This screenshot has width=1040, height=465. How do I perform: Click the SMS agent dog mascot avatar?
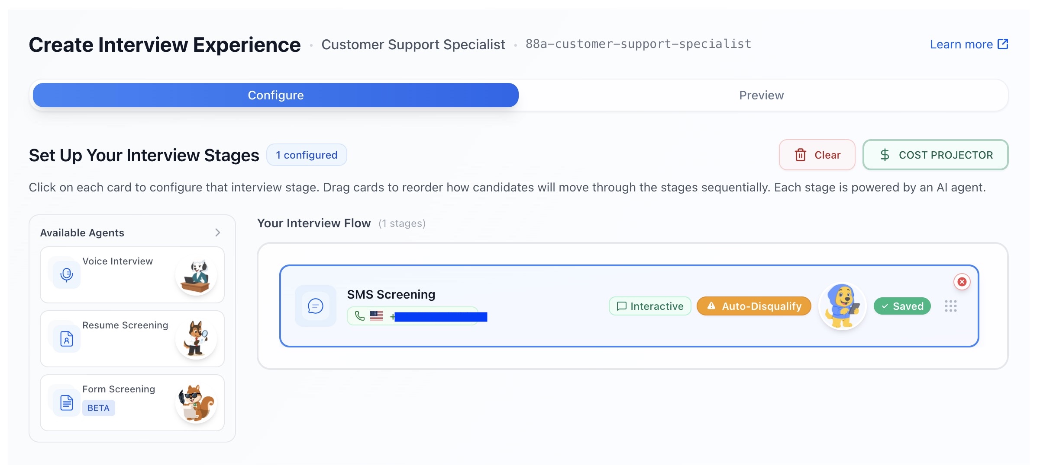[x=842, y=306]
